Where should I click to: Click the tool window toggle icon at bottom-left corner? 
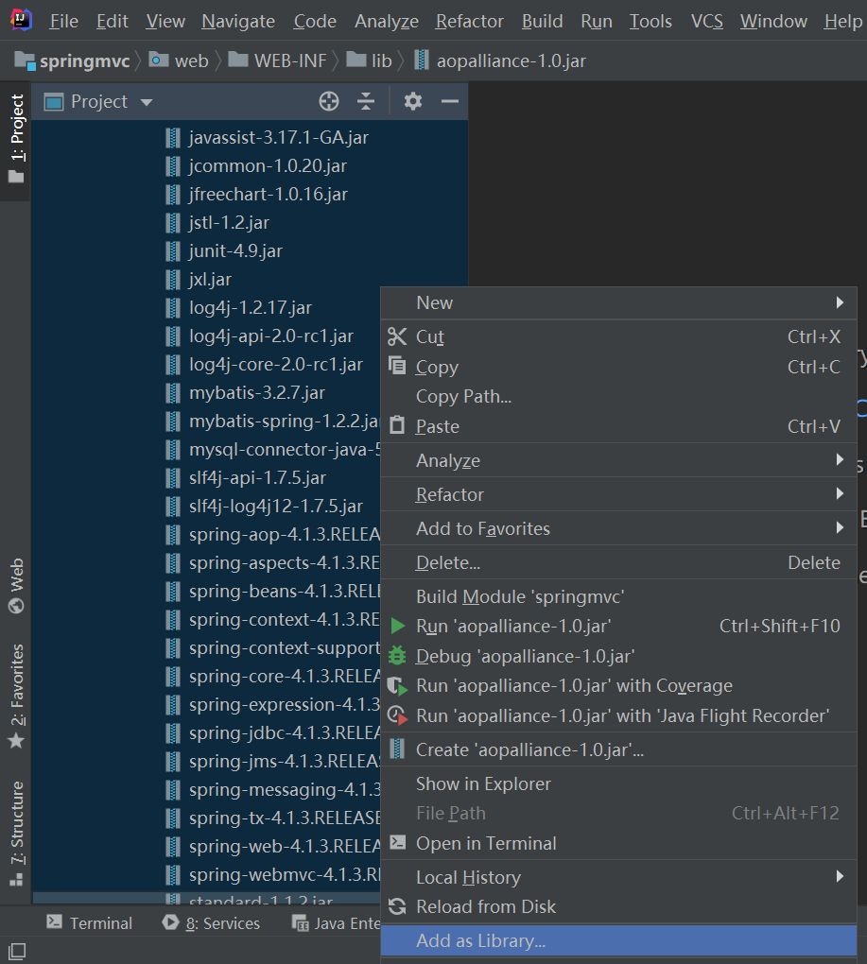(x=17, y=951)
